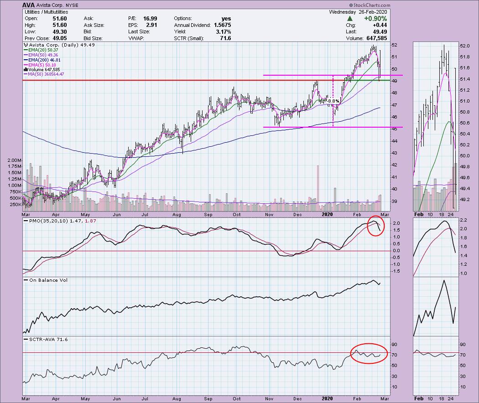Image resolution: width=479 pixels, height=403 pixels.
Task: Click the Utilities / Multiutilities sector label
Action: tap(46, 12)
